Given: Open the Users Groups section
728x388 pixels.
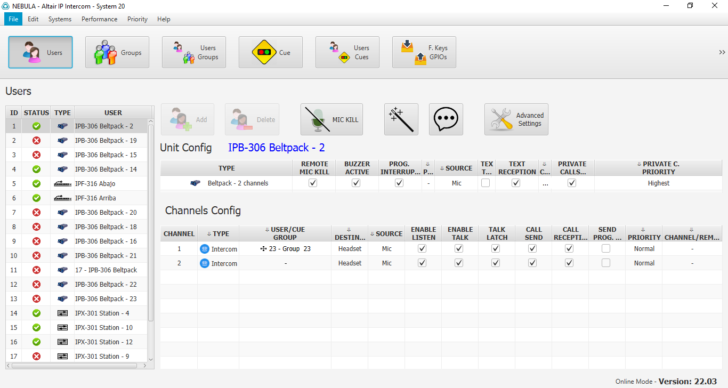Looking at the screenshot, I should [194, 52].
